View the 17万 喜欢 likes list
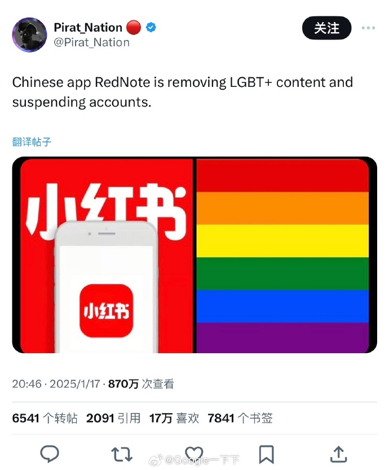The height and width of the screenshot is (470, 389). point(174,418)
